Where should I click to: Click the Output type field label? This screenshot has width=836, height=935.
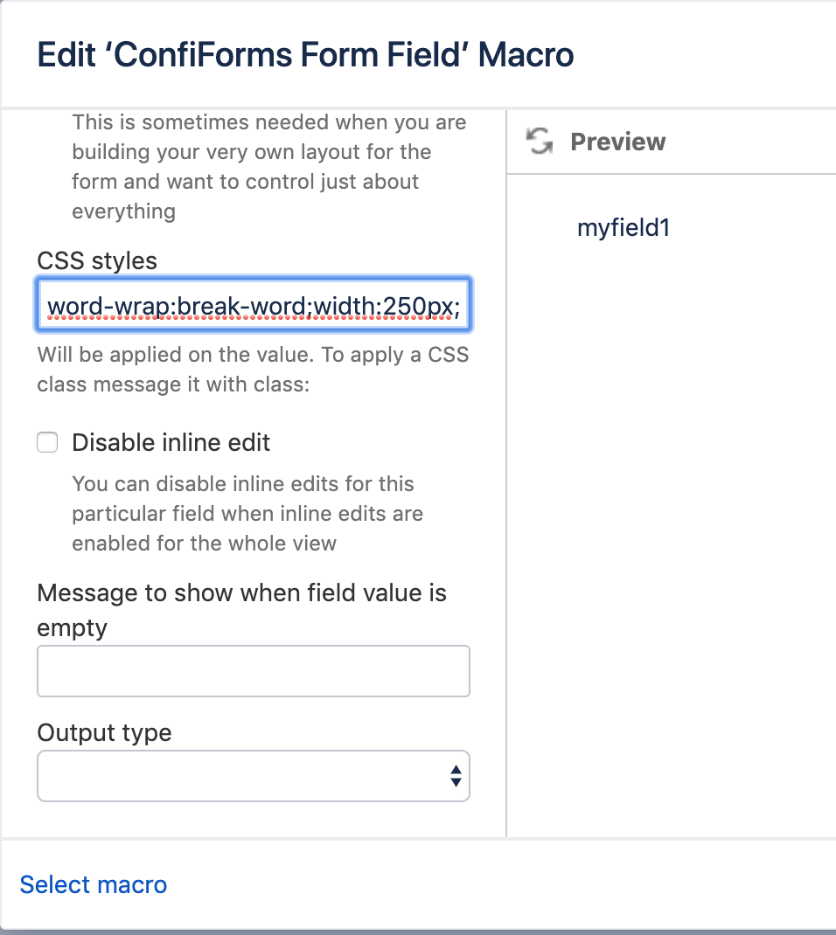point(104,732)
